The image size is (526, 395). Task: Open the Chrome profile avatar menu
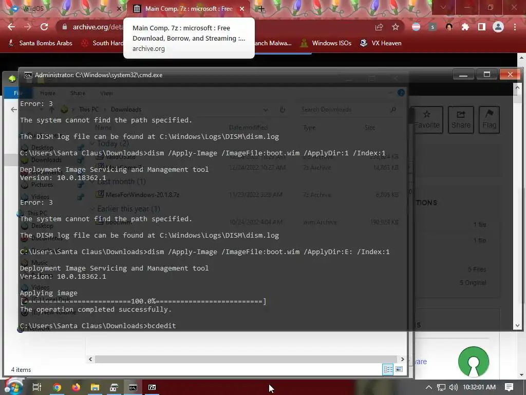(x=498, y=27)
